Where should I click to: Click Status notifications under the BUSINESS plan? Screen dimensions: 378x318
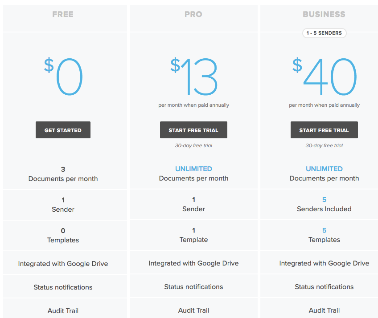(324, 286)
